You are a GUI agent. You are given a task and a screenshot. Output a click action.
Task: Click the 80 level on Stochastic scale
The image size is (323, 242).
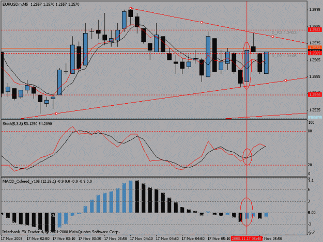[310, 131]
